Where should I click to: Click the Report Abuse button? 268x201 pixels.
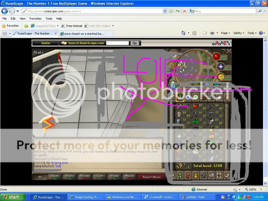(x=152, y=177)
